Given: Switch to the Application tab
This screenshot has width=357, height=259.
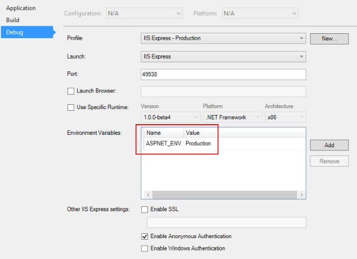Looking at the screenshot, I should coord(21,8).
